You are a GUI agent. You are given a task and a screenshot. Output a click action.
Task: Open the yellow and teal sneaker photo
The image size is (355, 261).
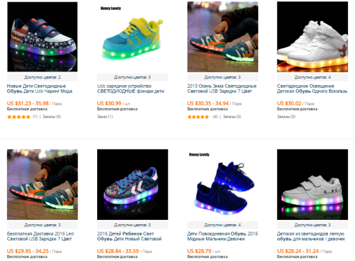coord(132,37)
